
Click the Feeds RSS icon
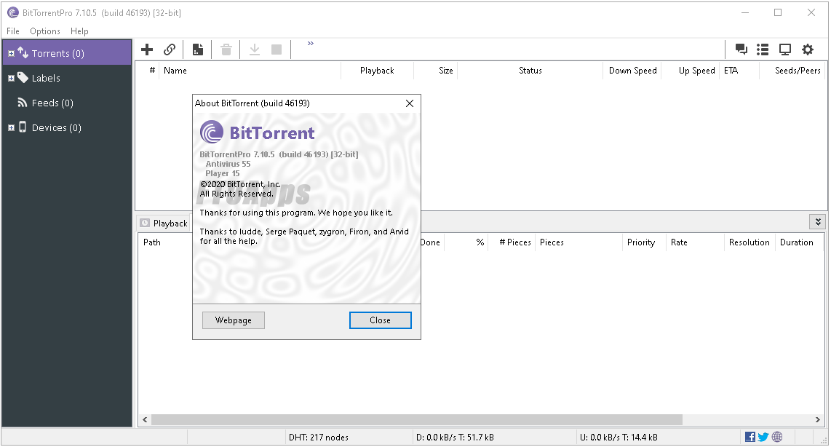[x=23, y=103]
